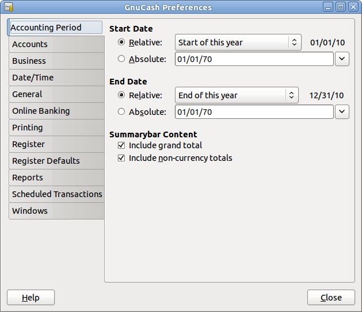Maximize the GnuCash Preferences window
362x312 pixels.
(341, 7)
